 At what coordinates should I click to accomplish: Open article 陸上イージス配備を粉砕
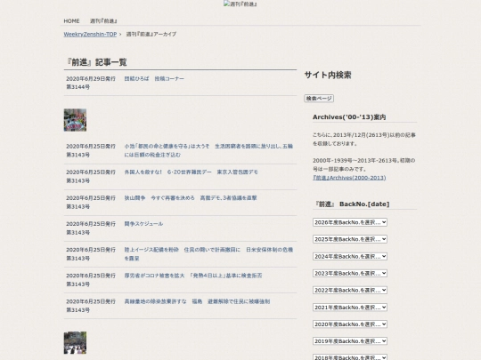pos(208,253)
